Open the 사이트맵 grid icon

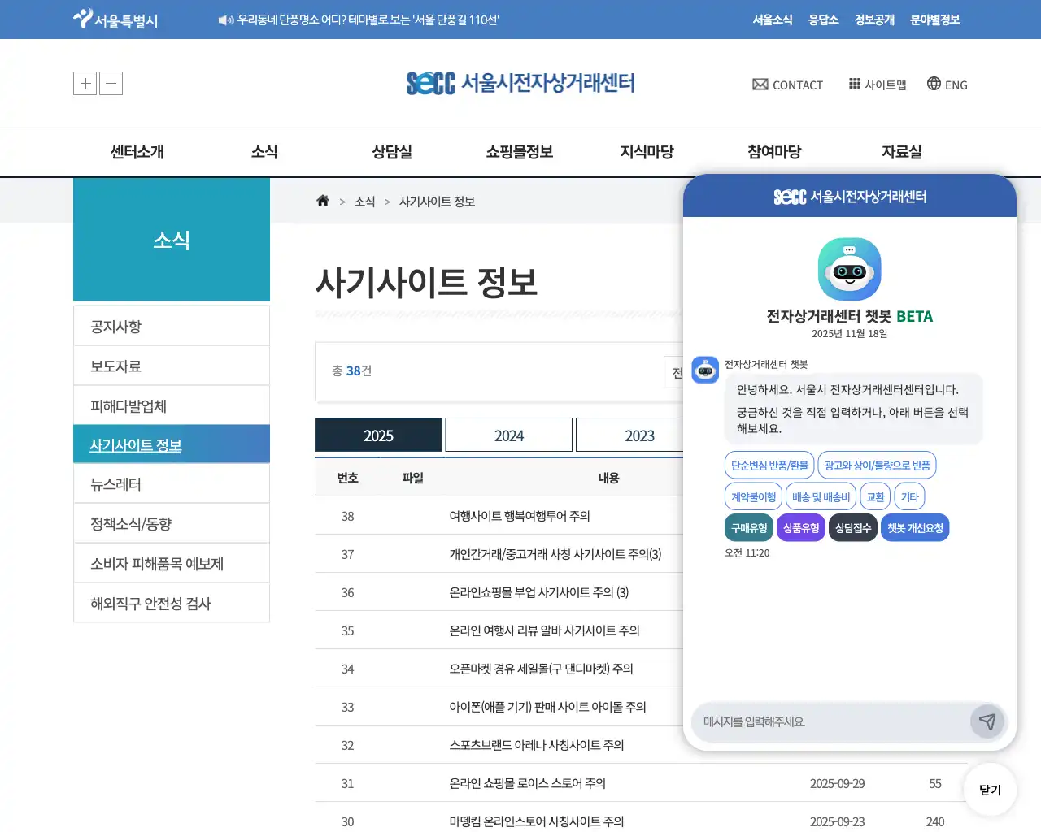point(855,84)
